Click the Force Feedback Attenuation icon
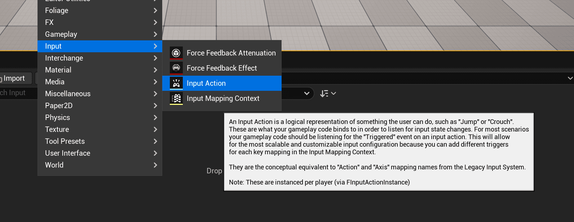The height and width of the screenshot is (222, 574). point(176,53)
